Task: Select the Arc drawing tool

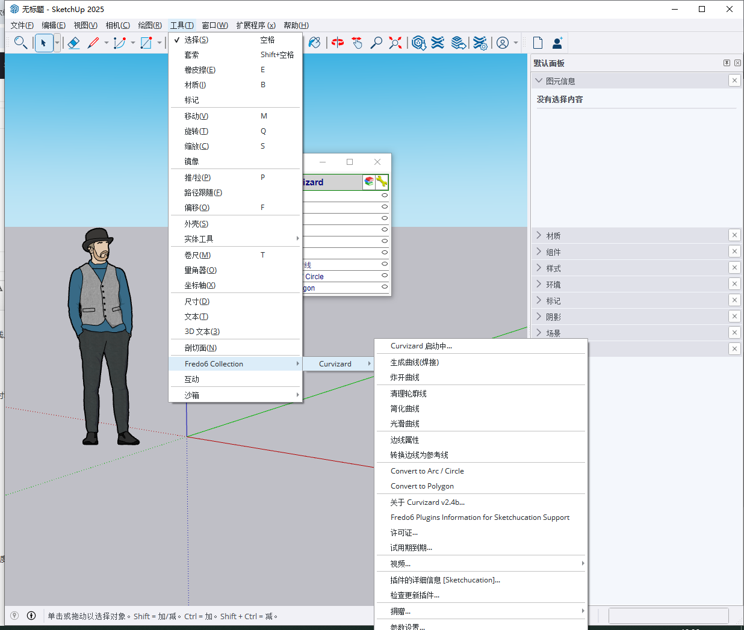Action: click(120, 43)
